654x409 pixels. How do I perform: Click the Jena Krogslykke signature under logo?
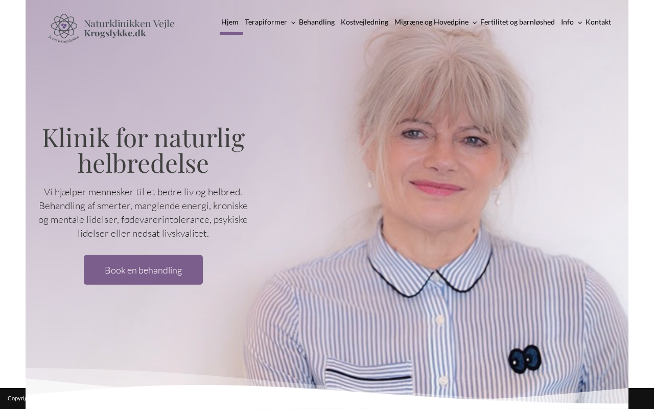pos(64,39)
